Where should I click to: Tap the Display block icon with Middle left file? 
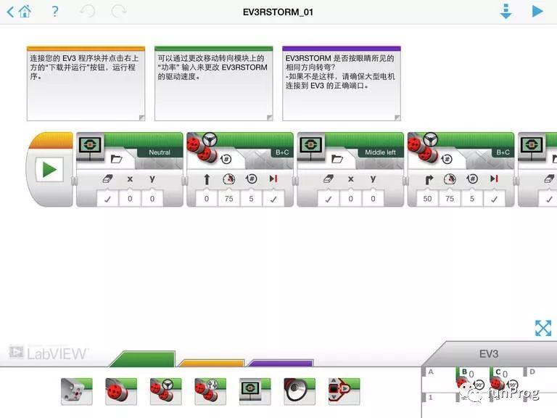click(311, 147)
